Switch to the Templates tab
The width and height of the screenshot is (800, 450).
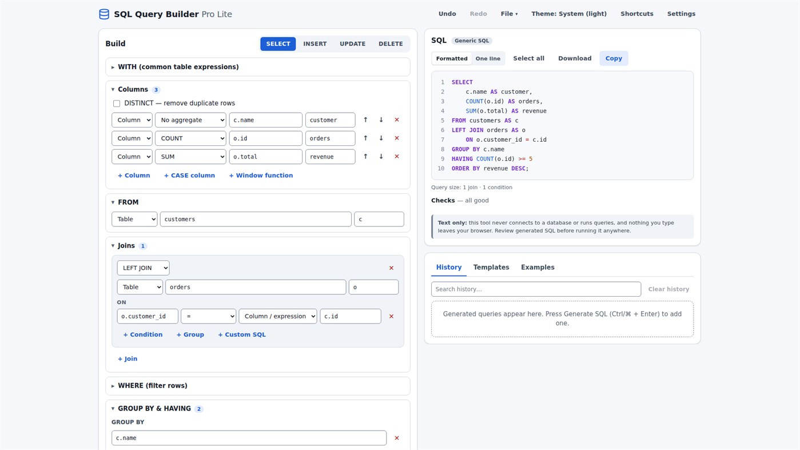[x=491, y=268]
